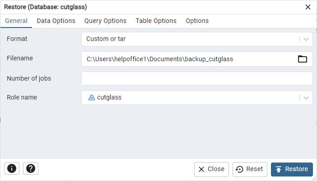Expand the Role name dropdown arrow
317x181 pixels.
(306, 98)
